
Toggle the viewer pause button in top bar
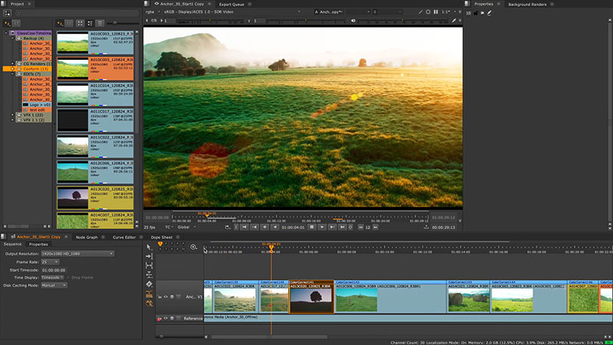click(435, 12)
